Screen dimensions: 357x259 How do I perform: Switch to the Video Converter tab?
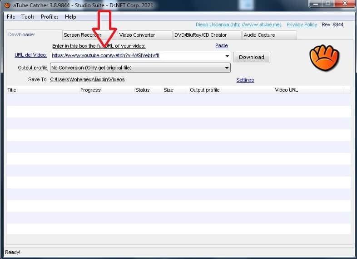[137, 35]
